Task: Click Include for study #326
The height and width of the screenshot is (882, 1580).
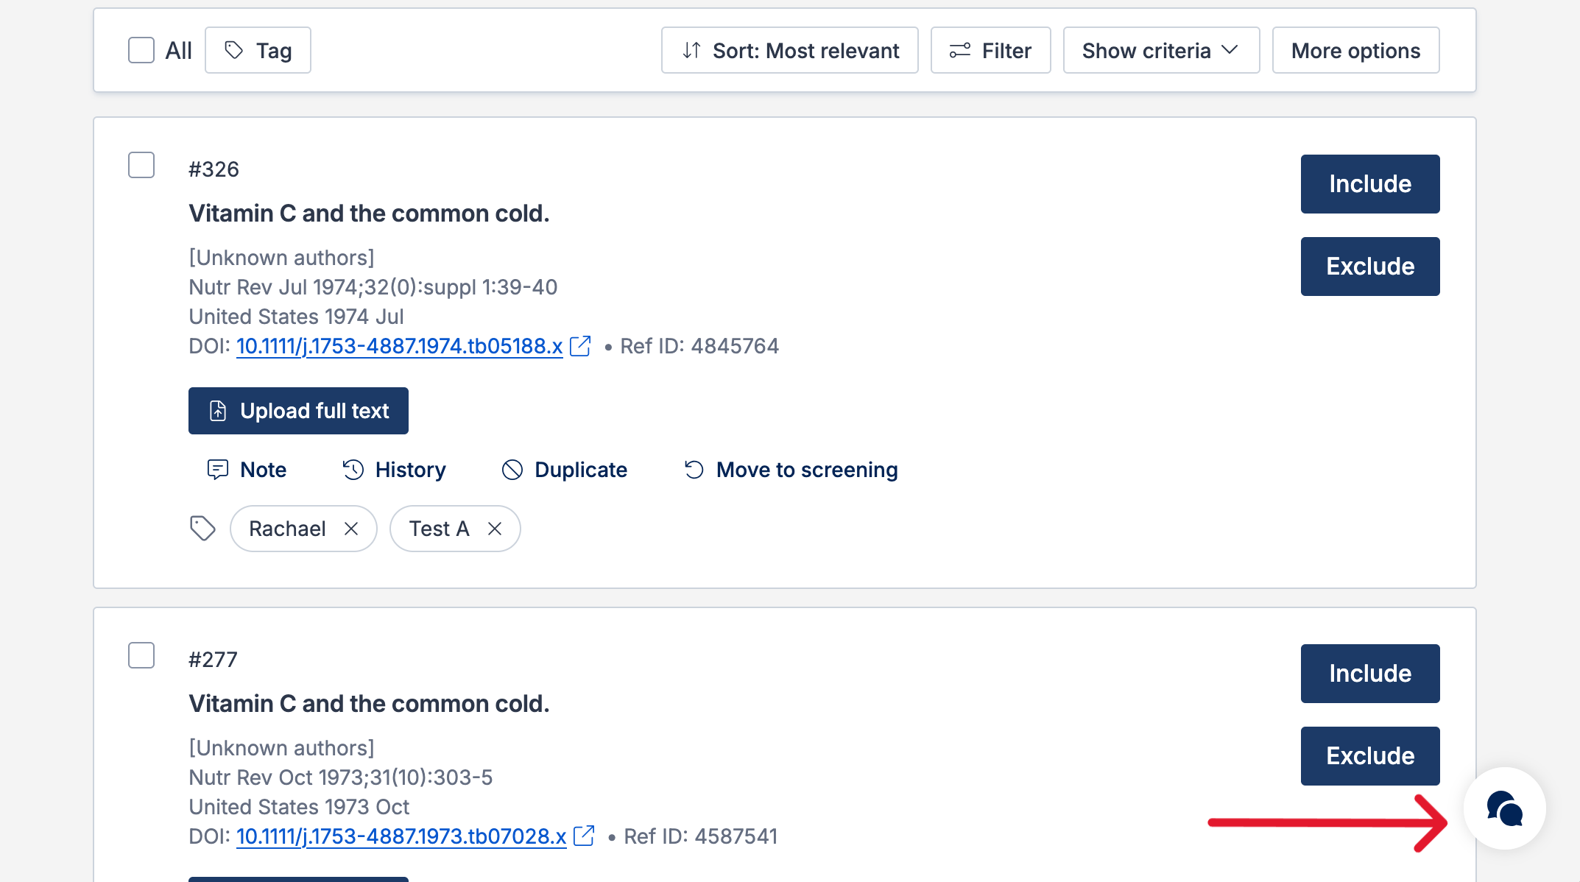Action: [x=1369, y=184]
